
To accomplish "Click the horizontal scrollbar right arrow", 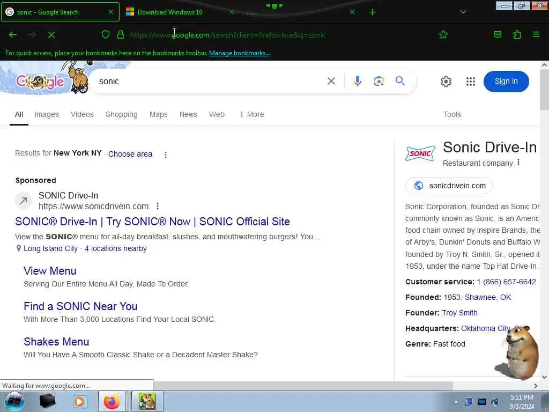I will click(x=536, y=386).
